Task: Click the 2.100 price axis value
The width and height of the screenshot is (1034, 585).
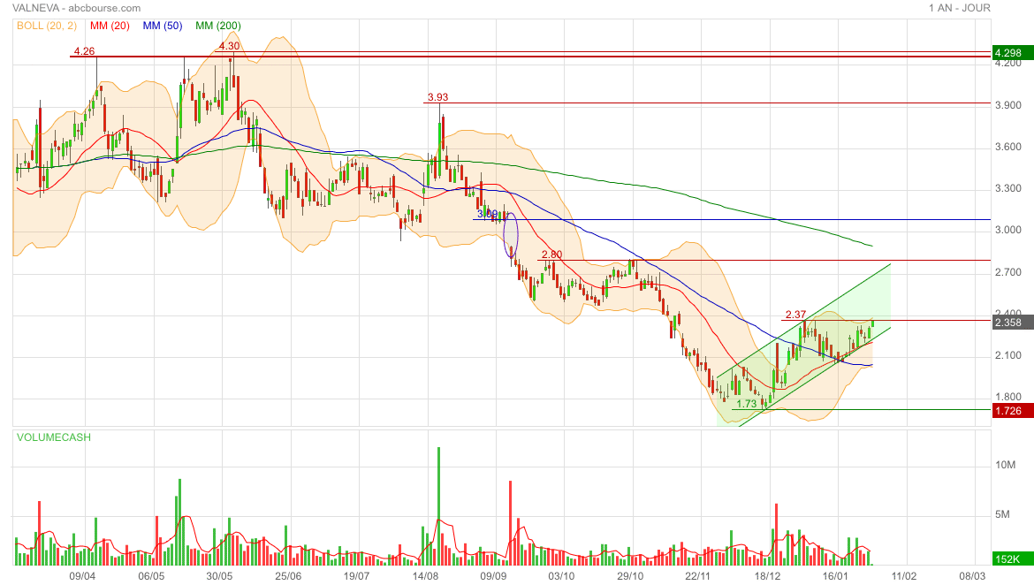Action: tap(1008, 355)
